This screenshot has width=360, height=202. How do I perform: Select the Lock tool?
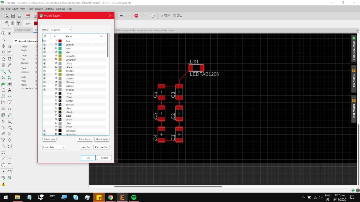tap(3, 146)
